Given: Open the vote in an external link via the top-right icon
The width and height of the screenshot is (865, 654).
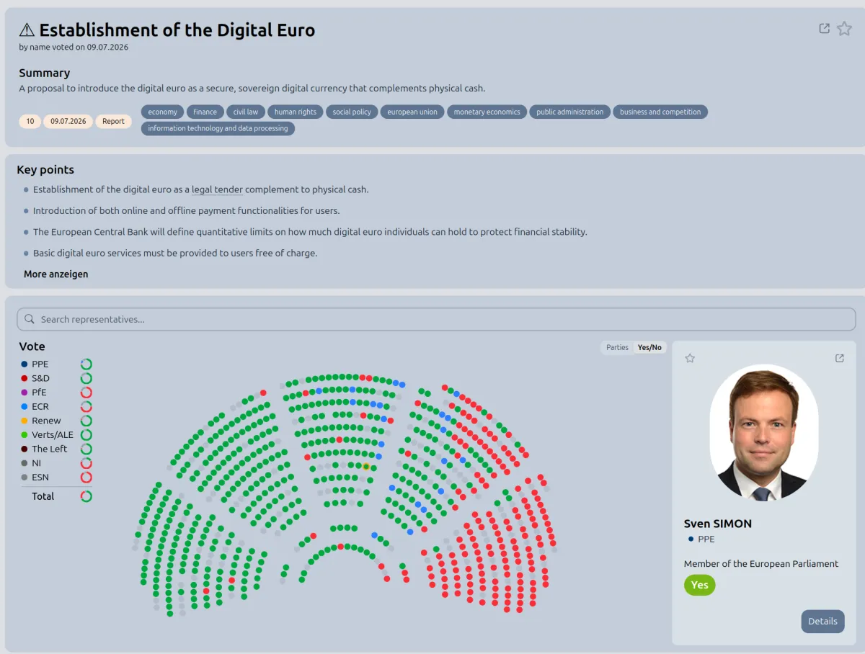Looking at the screenshot, I should pos(825,29).
